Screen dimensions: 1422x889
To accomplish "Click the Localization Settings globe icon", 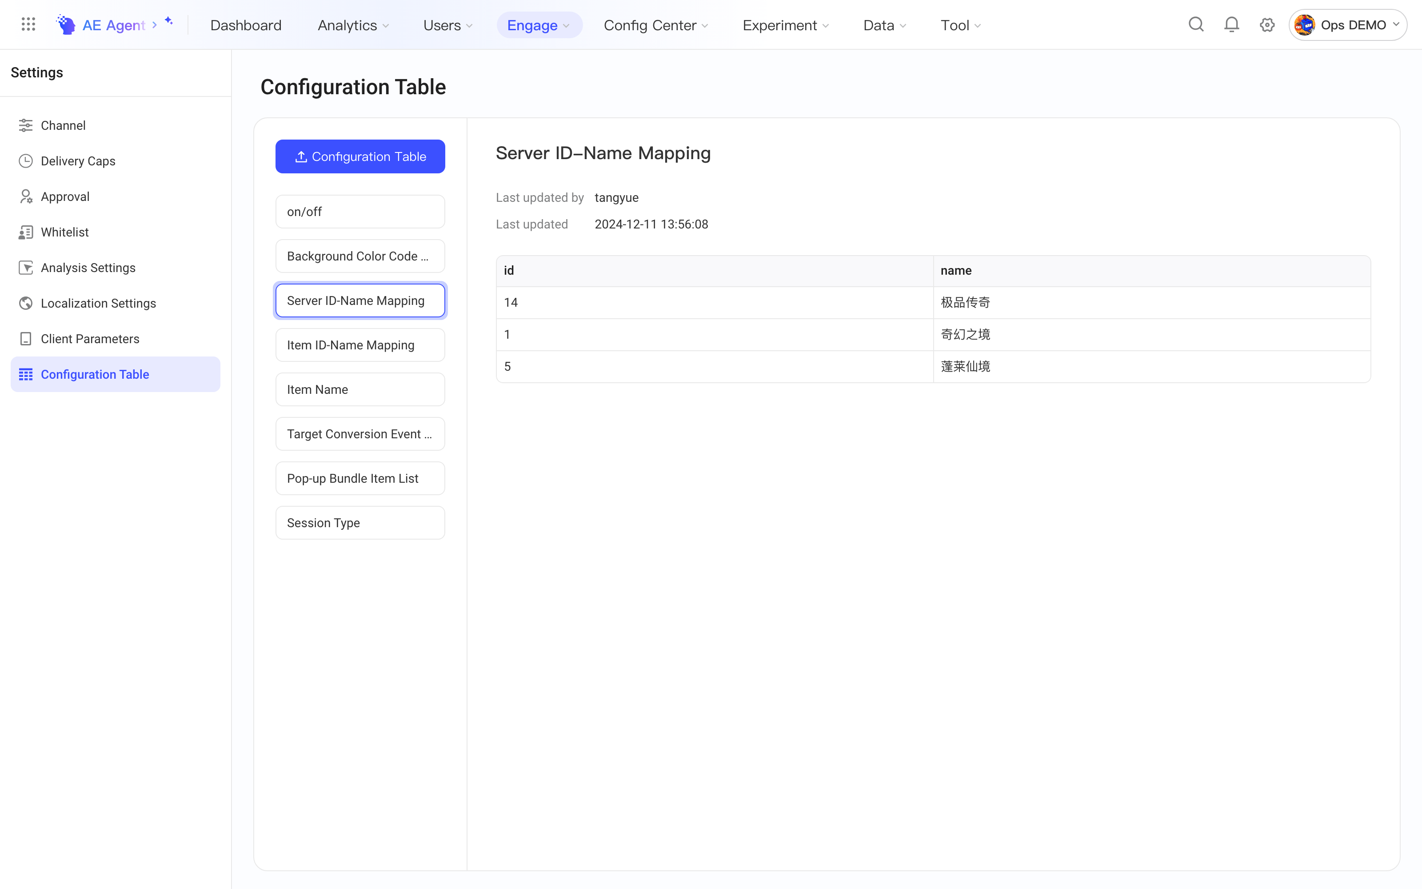I will tap(26, 304).
